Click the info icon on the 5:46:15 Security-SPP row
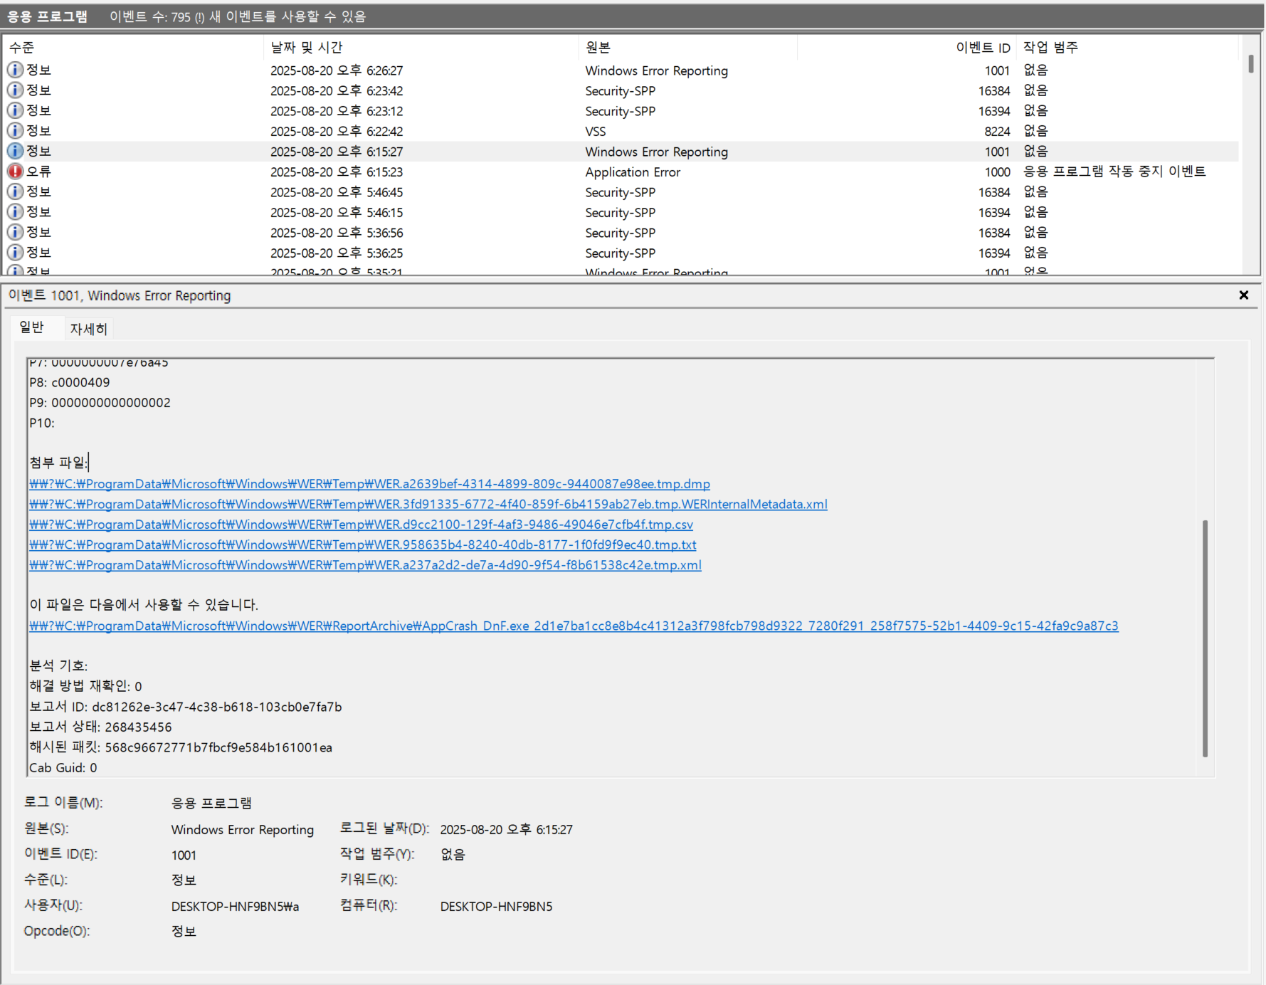1266x985 pixels. click(x=15, y=212)
